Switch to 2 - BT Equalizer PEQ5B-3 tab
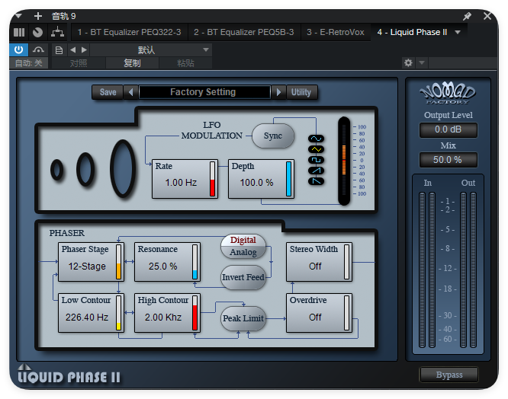The height and width of the screenshot is (399, 508). (244, 32)
